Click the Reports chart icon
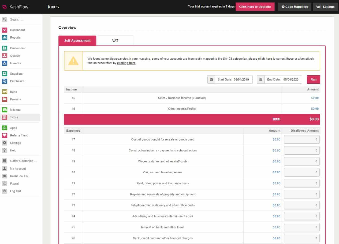Viewport: 339px width, 244px height. (5, 37)
